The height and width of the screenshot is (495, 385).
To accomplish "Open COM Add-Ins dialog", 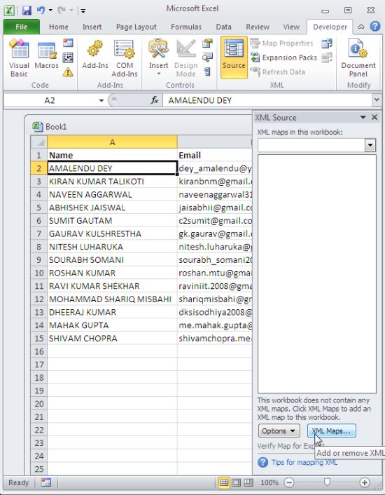I will [x=125, y=57].
